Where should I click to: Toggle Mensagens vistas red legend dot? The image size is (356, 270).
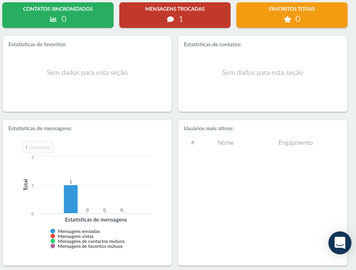tap(53, 236)
